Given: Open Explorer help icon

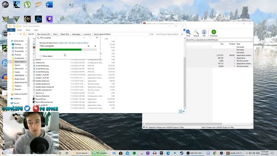Looking at the screenshot, I should pyautogui.click(x=184, y=30).
